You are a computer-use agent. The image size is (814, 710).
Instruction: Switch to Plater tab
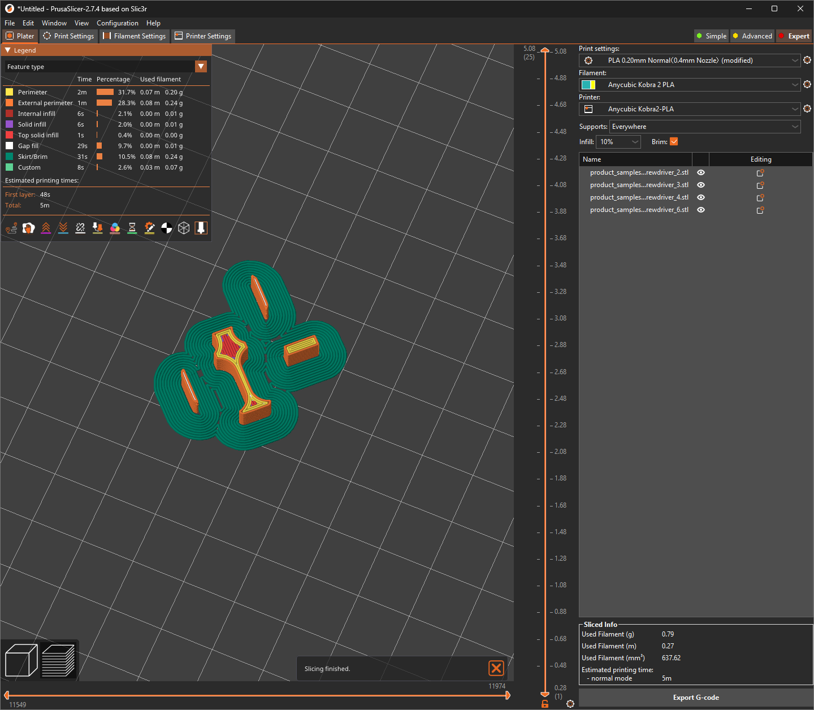20,36
